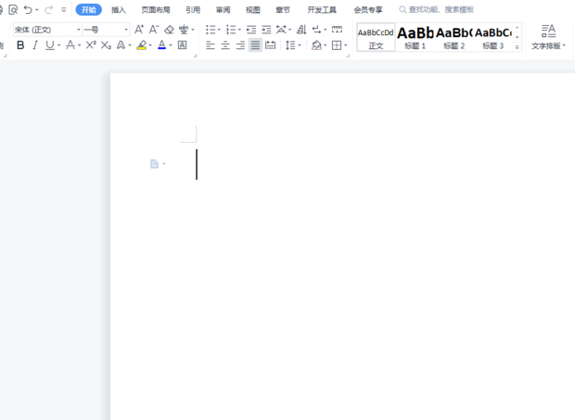Image resolution: width=575 pixels, height=420 pixels.
Task: Toggle underline formatting
Action: point(49,45)
